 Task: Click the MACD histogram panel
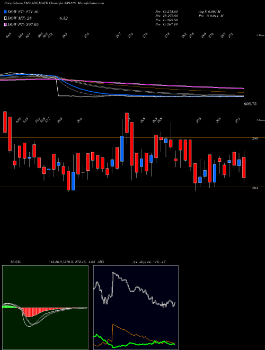(x=45, y=308)
